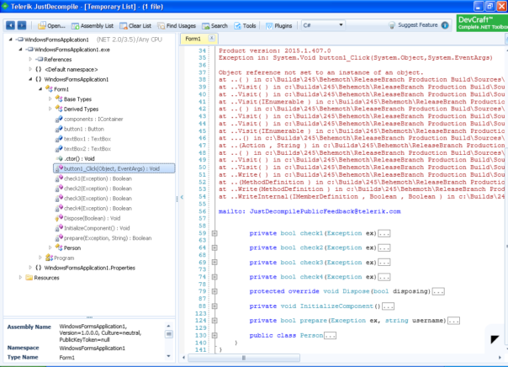Screen dimensions: 508x367
Task: Click the Exception type in check2 signature
Action: point(344,247)
